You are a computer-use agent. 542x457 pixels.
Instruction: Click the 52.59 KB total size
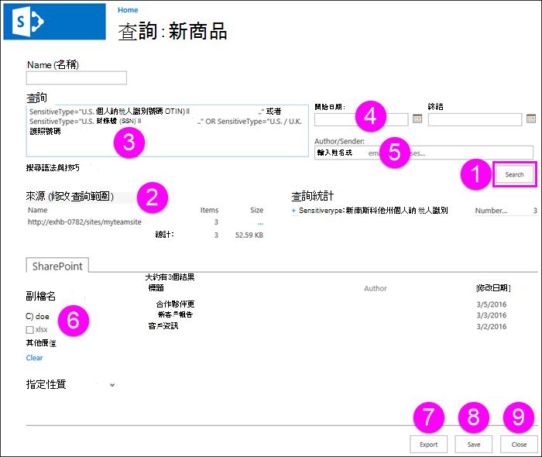249,235
